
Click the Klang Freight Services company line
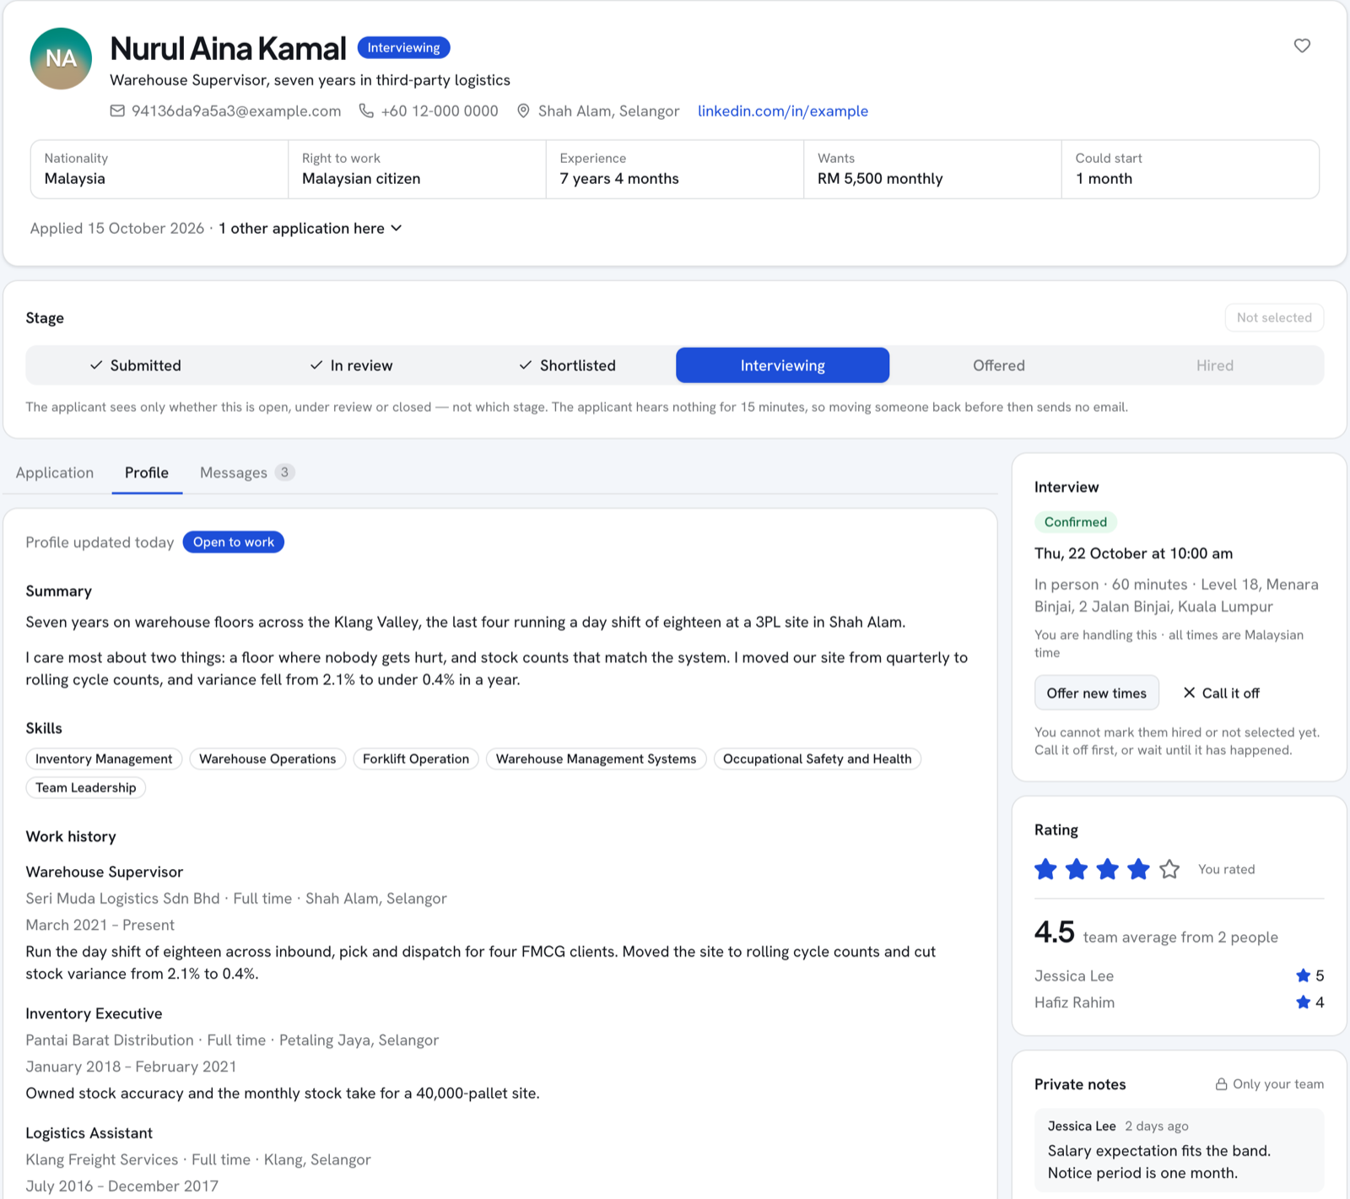coord(198,1159)
